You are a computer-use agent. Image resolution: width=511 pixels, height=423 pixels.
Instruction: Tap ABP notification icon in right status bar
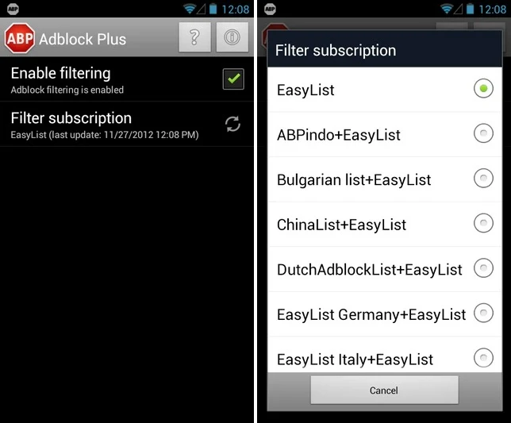tap(270, 9)
